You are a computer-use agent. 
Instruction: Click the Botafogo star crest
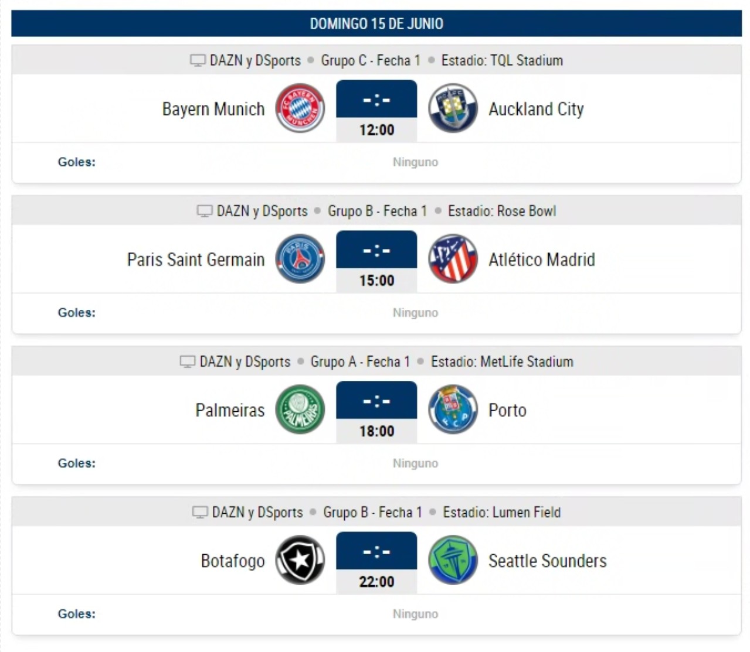pyautogui.click(x=300, y=559)
